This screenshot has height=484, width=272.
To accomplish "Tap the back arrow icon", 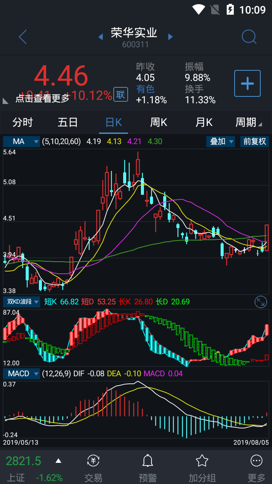I will 23,37.
